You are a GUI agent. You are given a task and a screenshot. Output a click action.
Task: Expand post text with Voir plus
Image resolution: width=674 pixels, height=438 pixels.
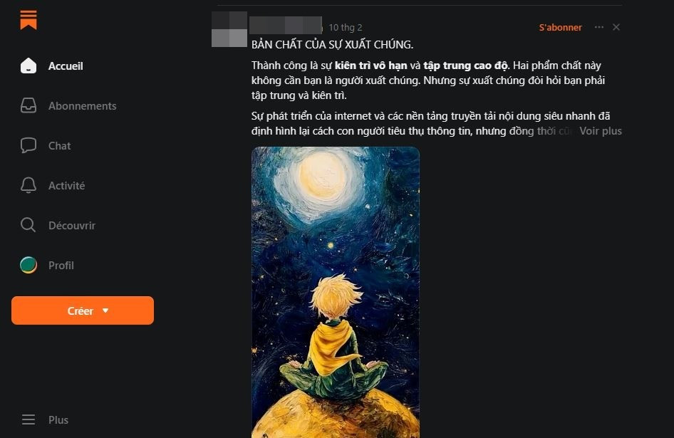pyautogui.click(x=601, y=131)
